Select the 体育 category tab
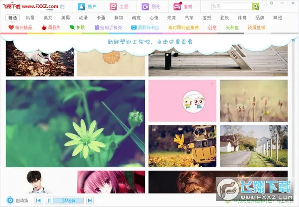This screenshot has height=207, width=299. (x=242, y=18)
